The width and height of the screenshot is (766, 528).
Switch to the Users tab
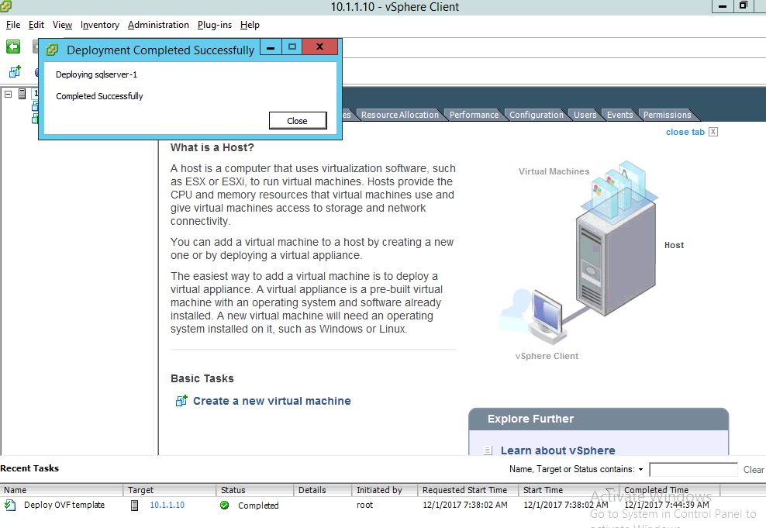[585, 115]
